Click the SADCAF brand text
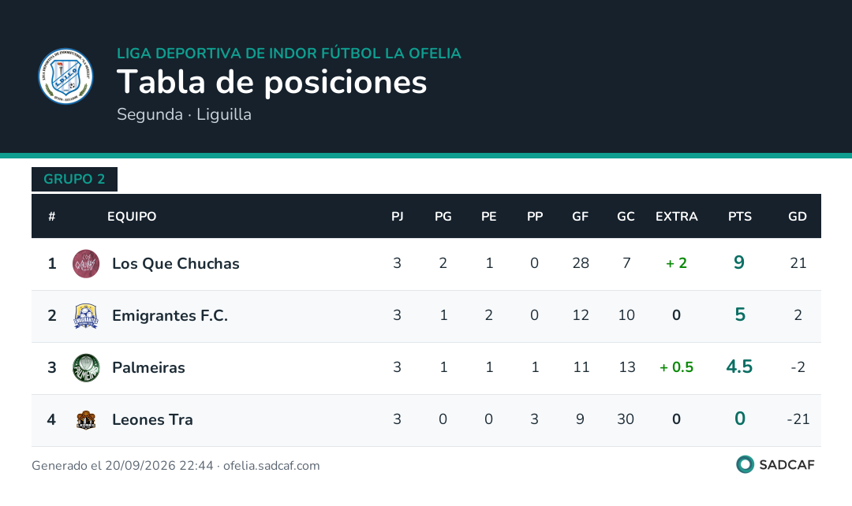 click(x=787, y=465)
